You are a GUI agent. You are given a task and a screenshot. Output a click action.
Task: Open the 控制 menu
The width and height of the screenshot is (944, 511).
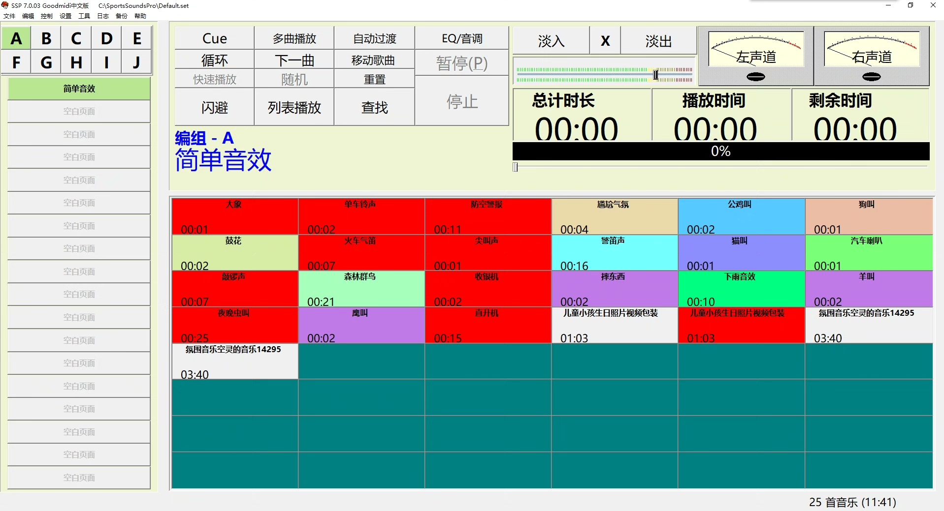coord(47,16)
